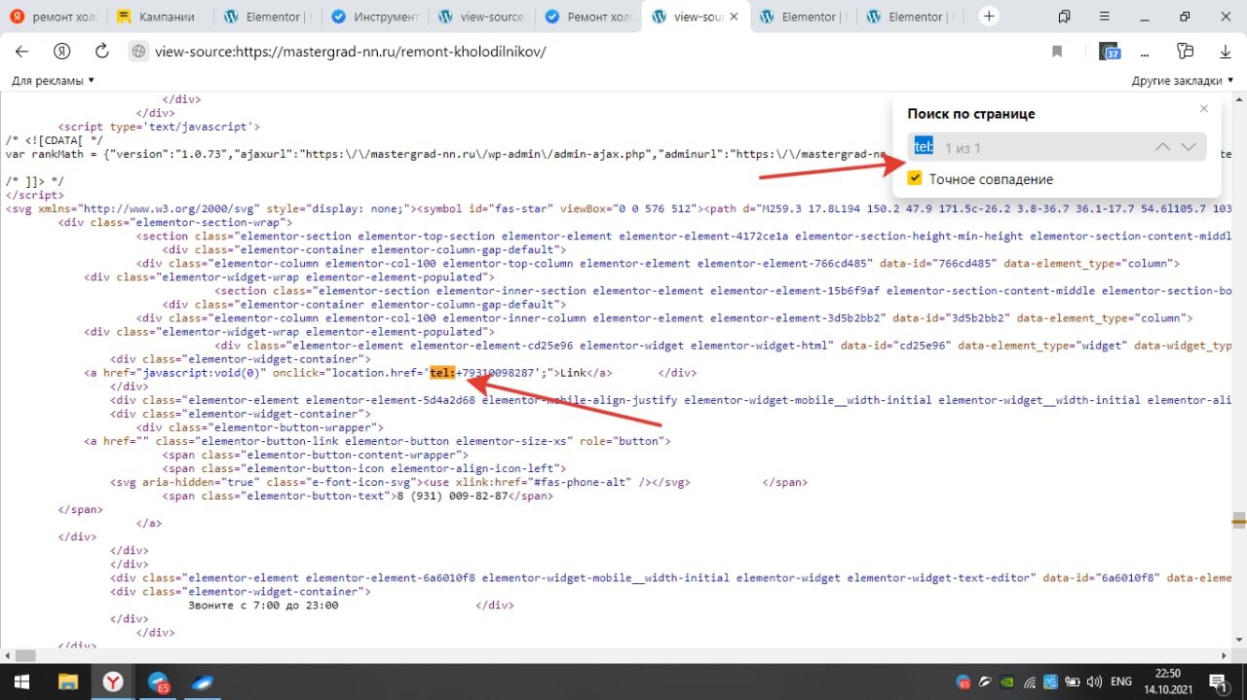Switch to the last Elementor tab
This screenshot has width=1247, height=700.
(910, 17)
